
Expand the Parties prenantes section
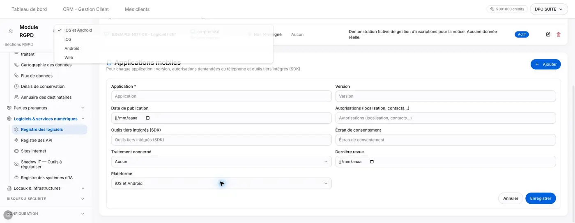coord(46,108)
